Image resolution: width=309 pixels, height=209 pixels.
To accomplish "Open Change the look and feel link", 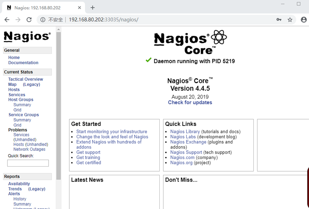I will [112, 137].
